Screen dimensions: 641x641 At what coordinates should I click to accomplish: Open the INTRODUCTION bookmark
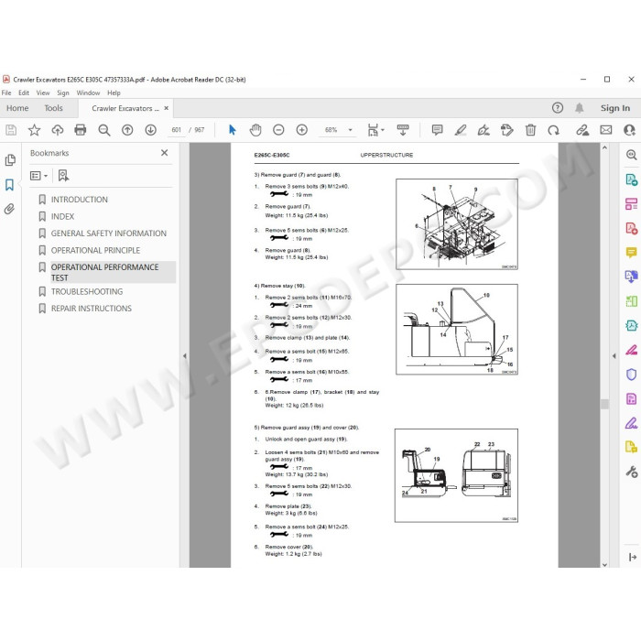(80, 200)
